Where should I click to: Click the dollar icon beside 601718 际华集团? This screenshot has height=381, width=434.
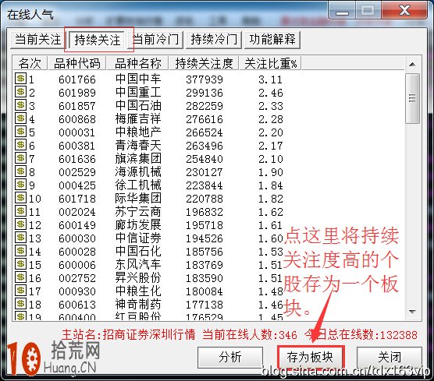point(20,198)
